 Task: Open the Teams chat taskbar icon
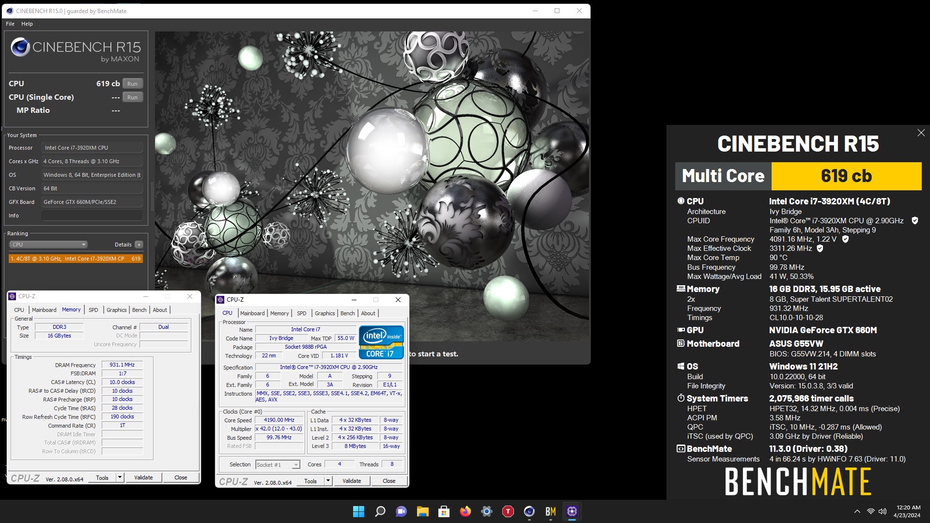401,511
